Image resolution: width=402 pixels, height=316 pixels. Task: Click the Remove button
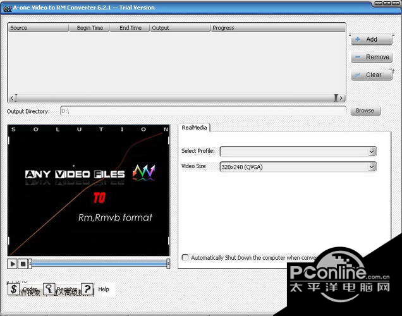(x=371, y=57)
